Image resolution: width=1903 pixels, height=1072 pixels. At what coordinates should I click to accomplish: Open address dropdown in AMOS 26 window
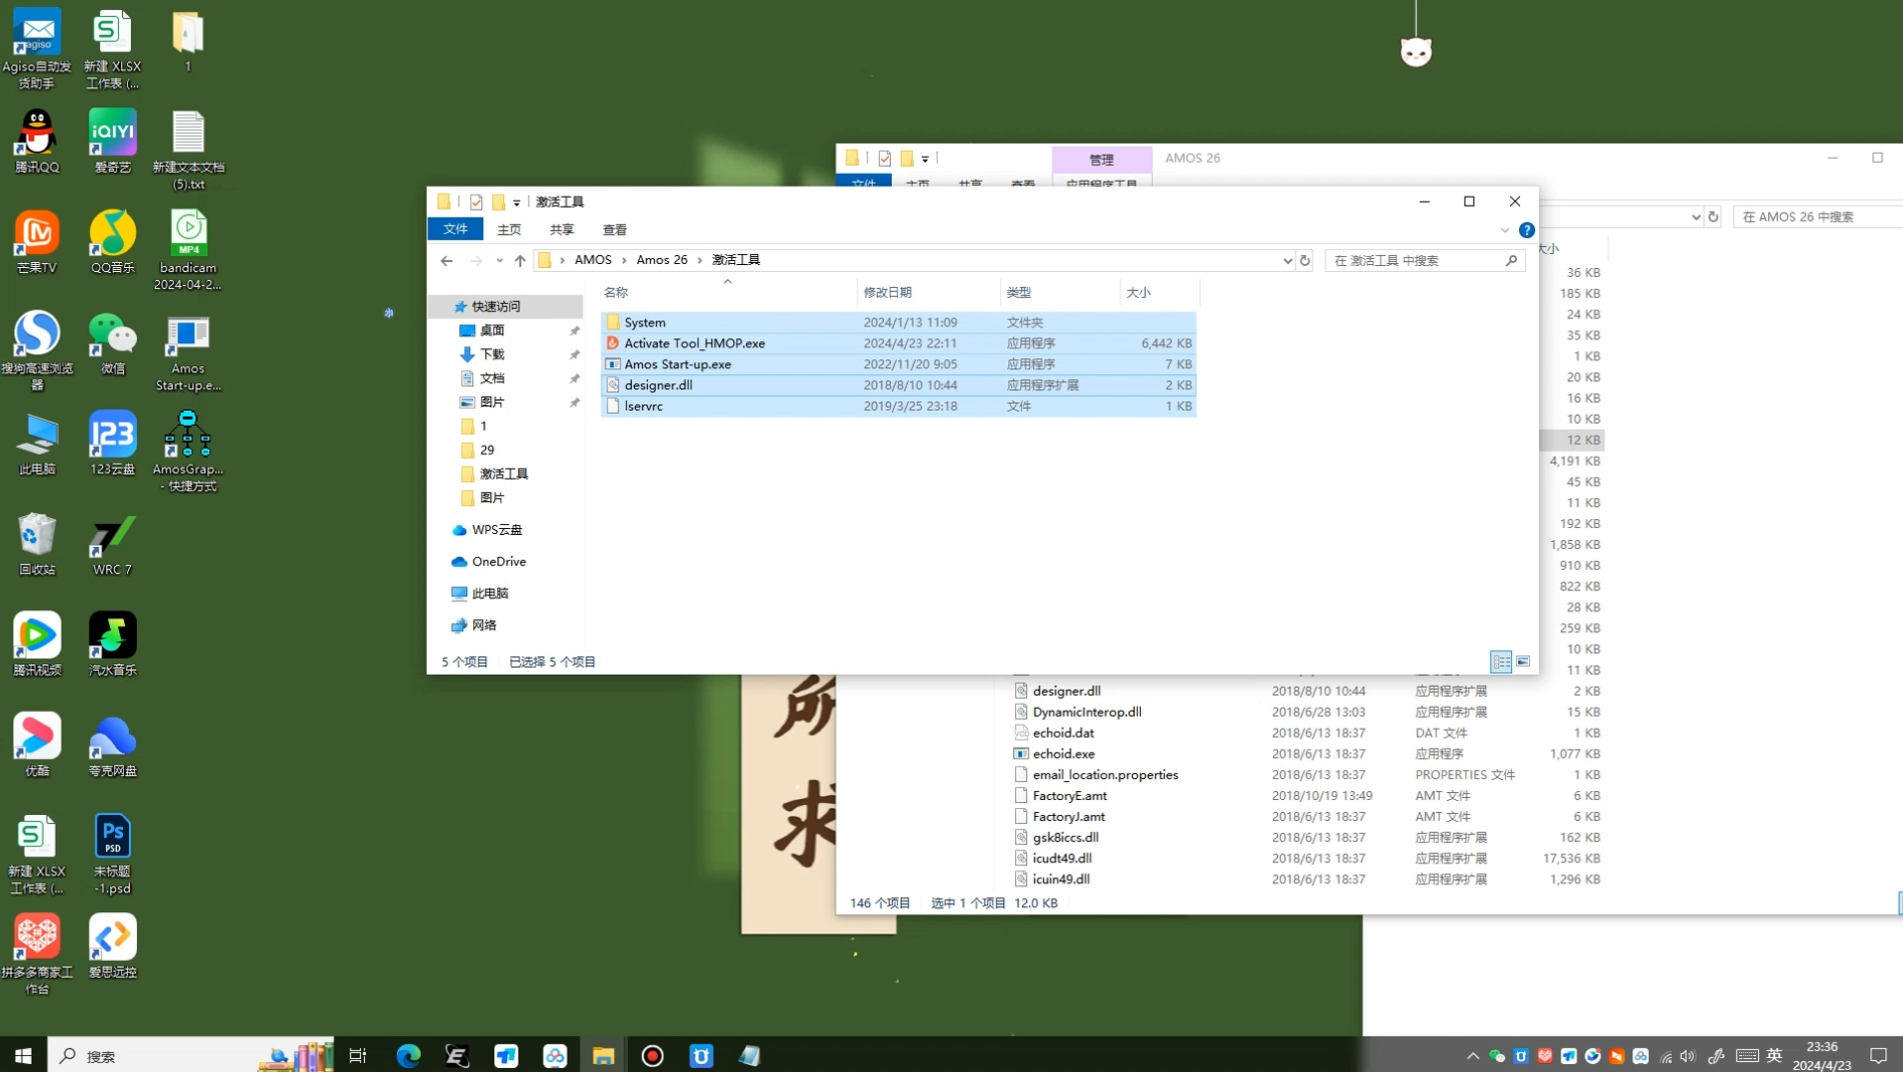[x=1696, y=216]
